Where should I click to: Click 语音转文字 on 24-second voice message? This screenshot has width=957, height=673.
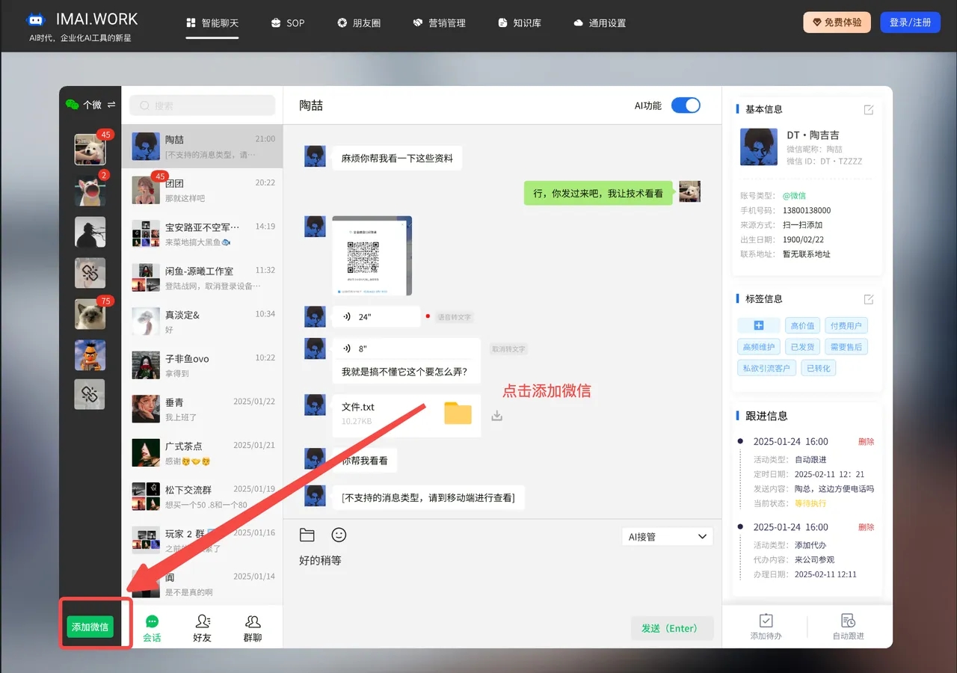(454, 317)
